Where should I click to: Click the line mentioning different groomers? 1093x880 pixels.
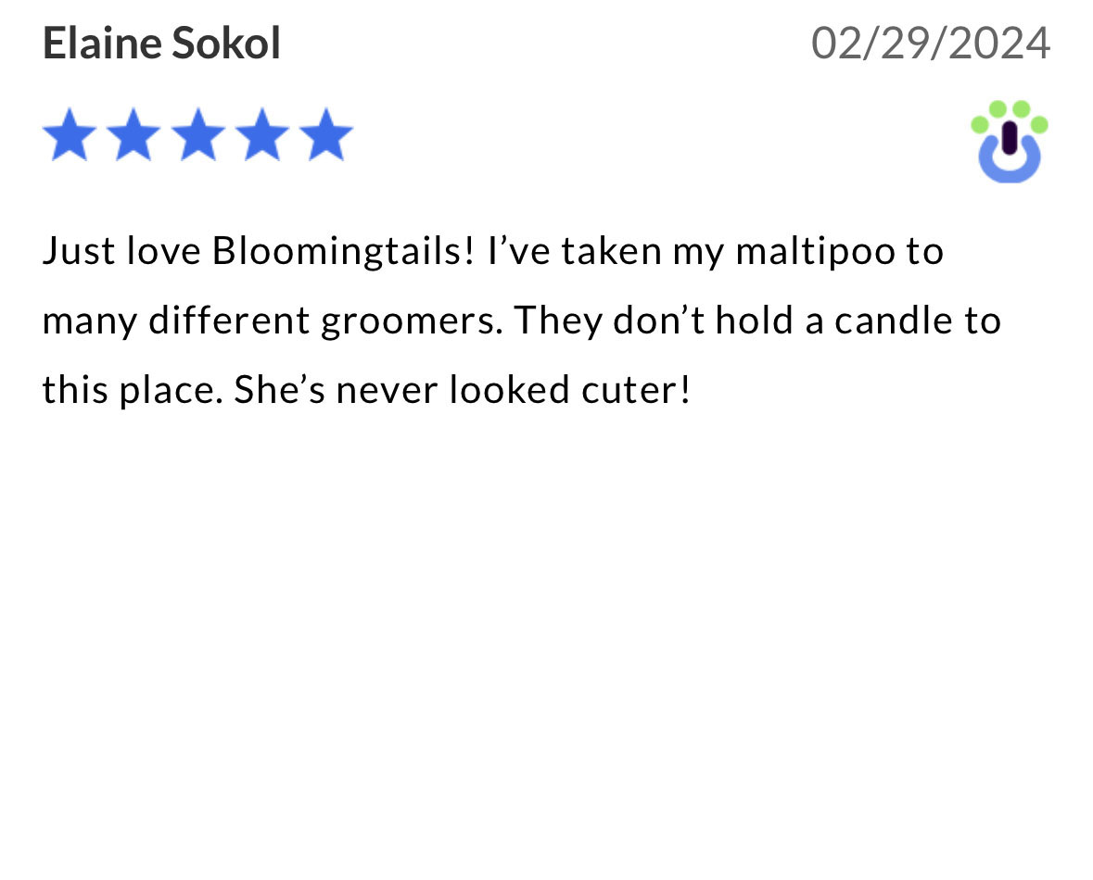coord(521,321)
